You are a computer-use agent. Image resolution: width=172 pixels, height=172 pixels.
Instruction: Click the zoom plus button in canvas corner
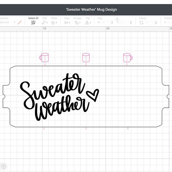3,166
